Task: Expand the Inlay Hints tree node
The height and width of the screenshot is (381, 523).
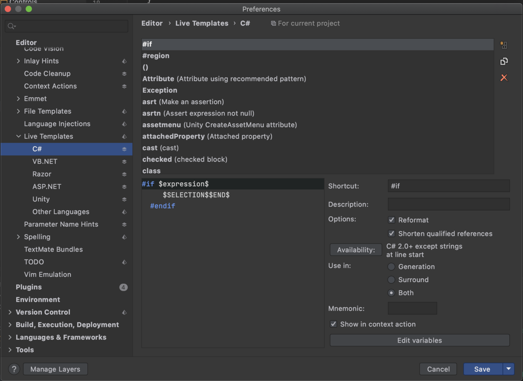Action: click(x=18, y=61)
